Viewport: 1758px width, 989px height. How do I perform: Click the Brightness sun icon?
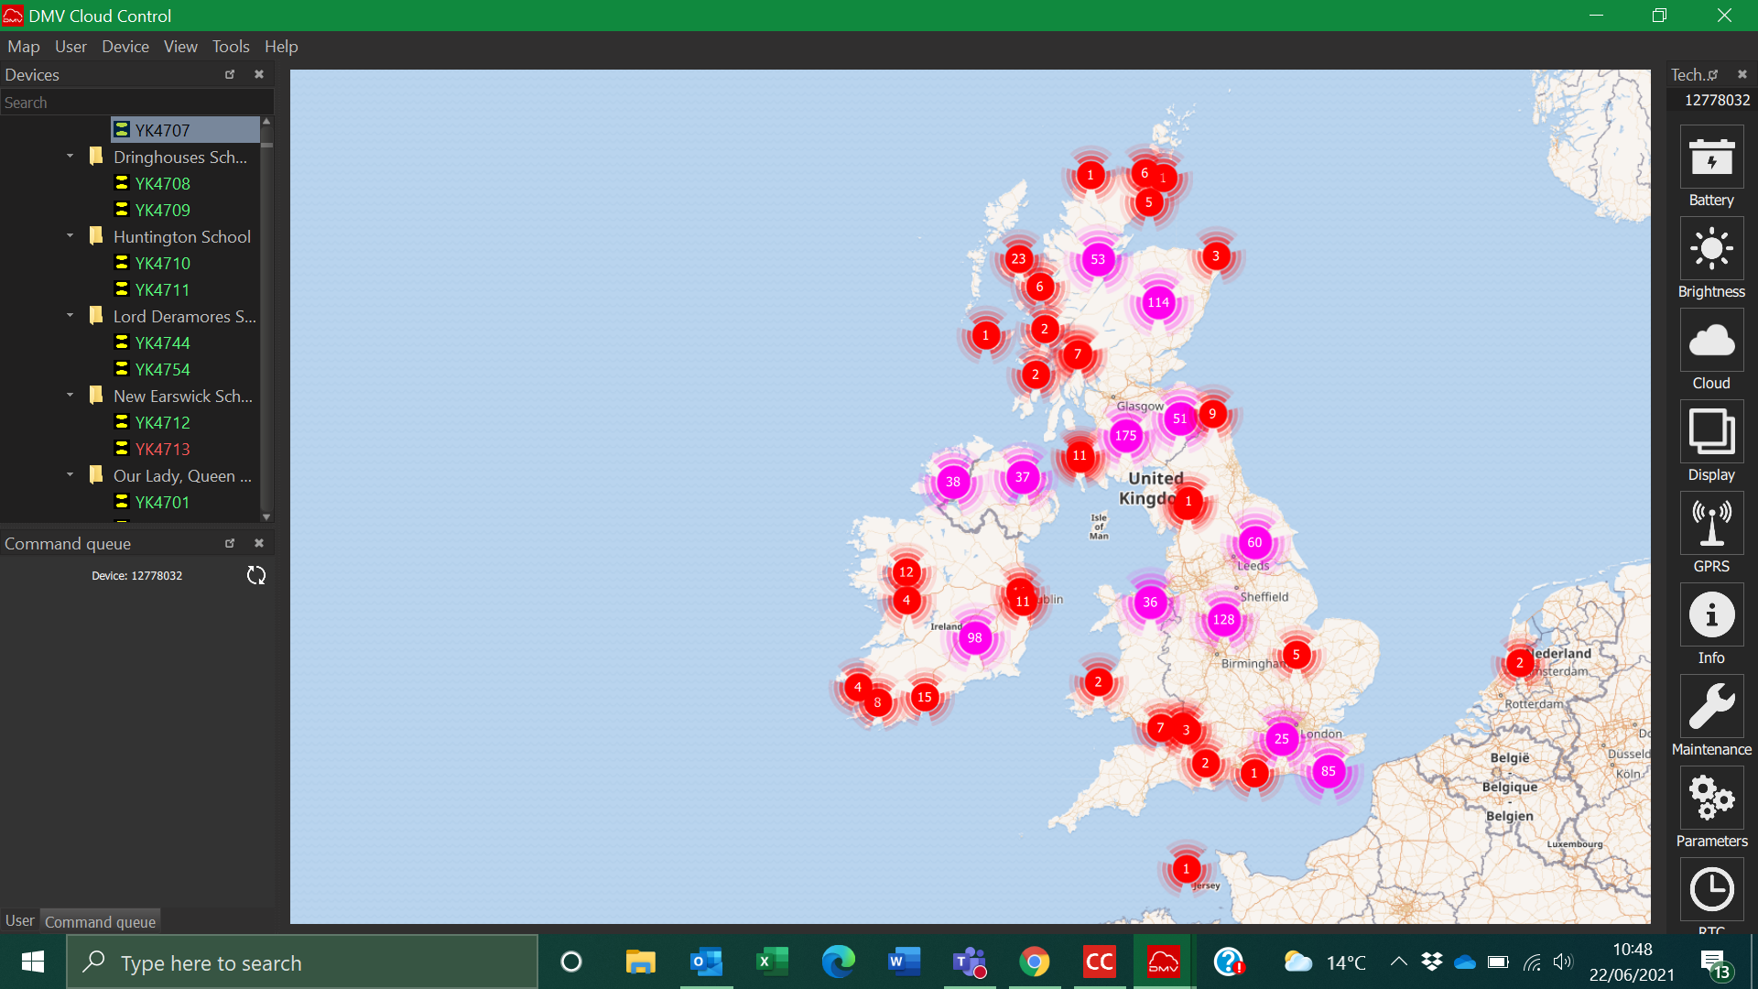tap(1710, 249)
